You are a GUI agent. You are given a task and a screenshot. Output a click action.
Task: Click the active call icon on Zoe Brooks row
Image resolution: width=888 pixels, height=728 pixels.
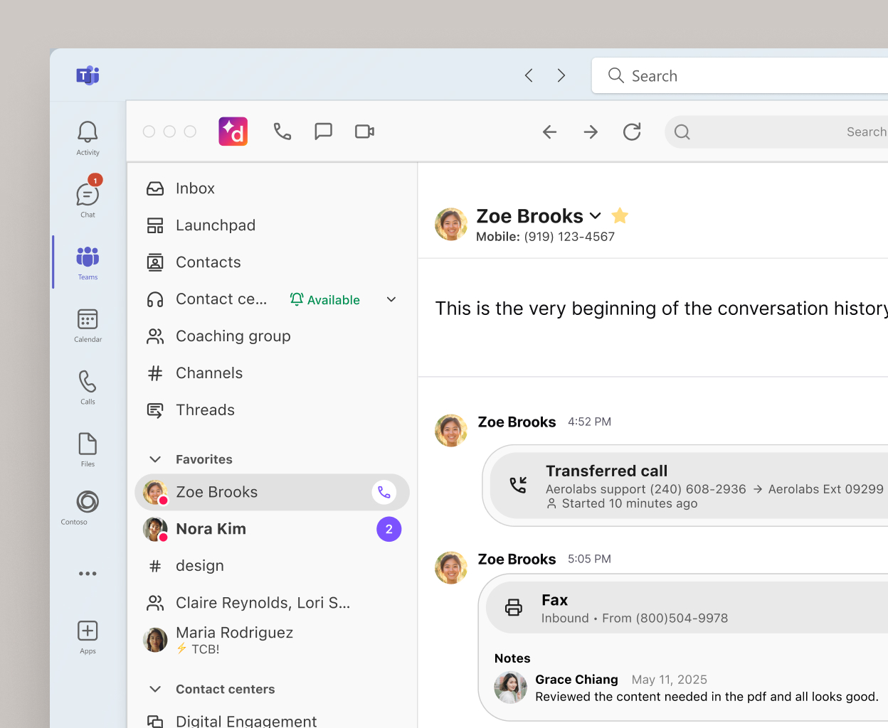point(384,492)
